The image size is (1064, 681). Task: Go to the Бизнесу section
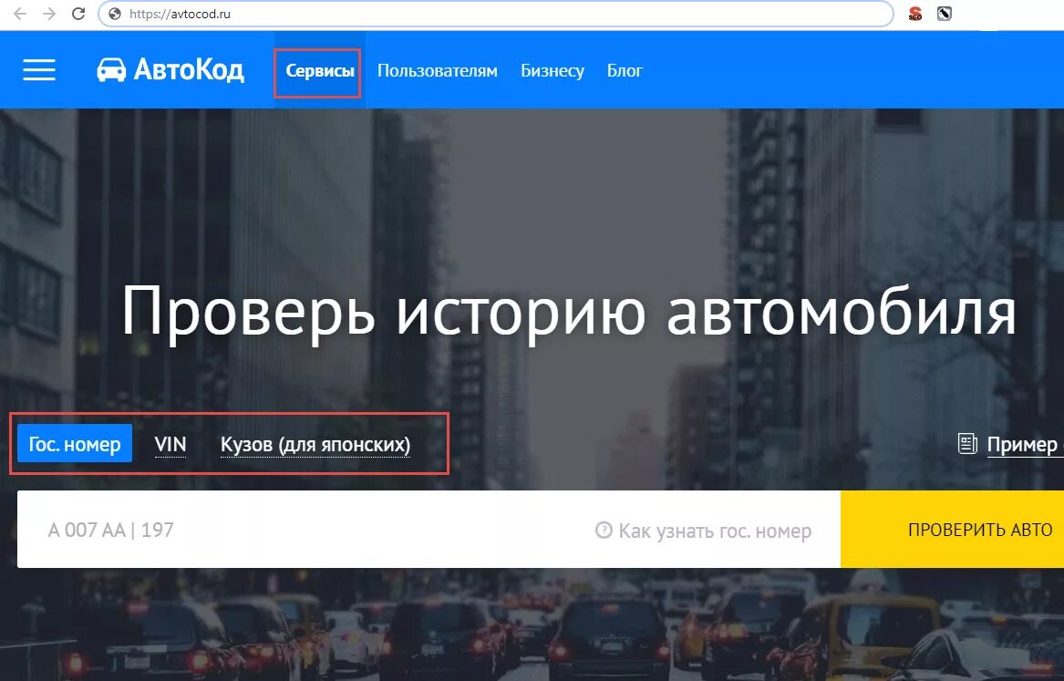pyautogui.click(x=553, y=70)
